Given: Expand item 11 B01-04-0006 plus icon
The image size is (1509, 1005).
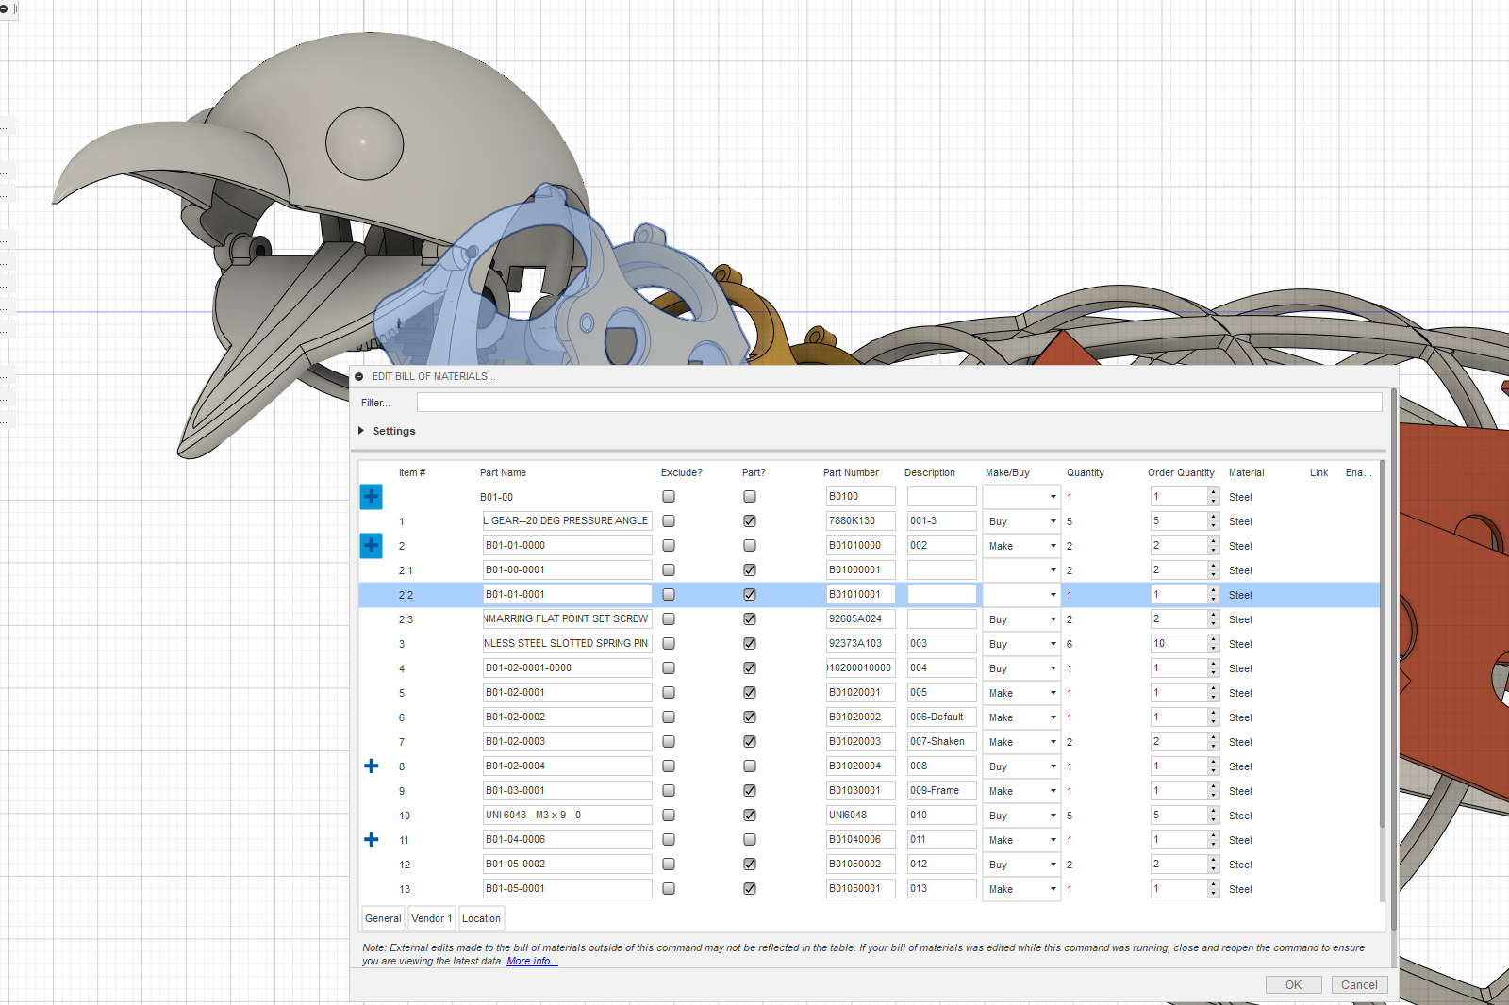Looking at the screenshot, I should pos(371,840).
